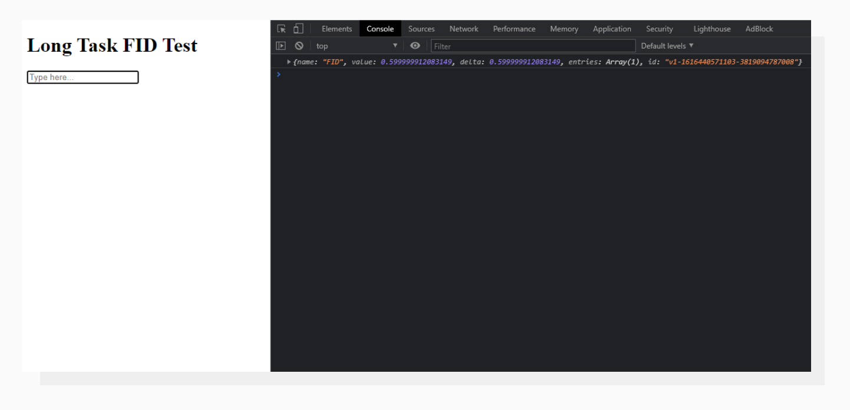Open the Network tab
This screenshot has height=410, width=850.
(463, 28)
